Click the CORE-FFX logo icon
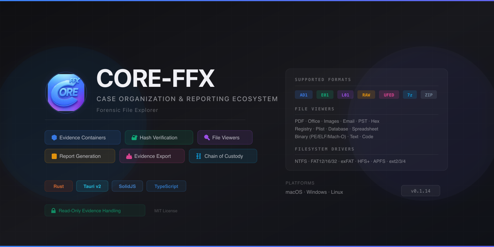This screenshot has height=247, width=494. point(66,93)
